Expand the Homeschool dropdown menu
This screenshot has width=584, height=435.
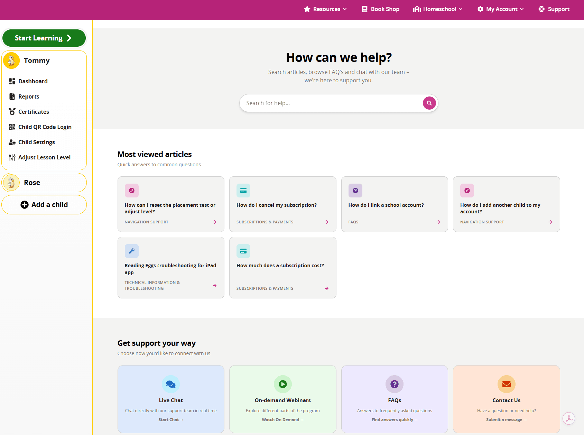click(x=438, y=9)
